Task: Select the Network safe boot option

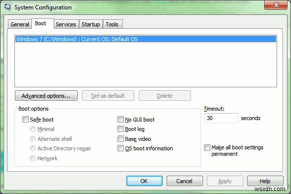Action: pyautogui.click(x=33, y=158)
